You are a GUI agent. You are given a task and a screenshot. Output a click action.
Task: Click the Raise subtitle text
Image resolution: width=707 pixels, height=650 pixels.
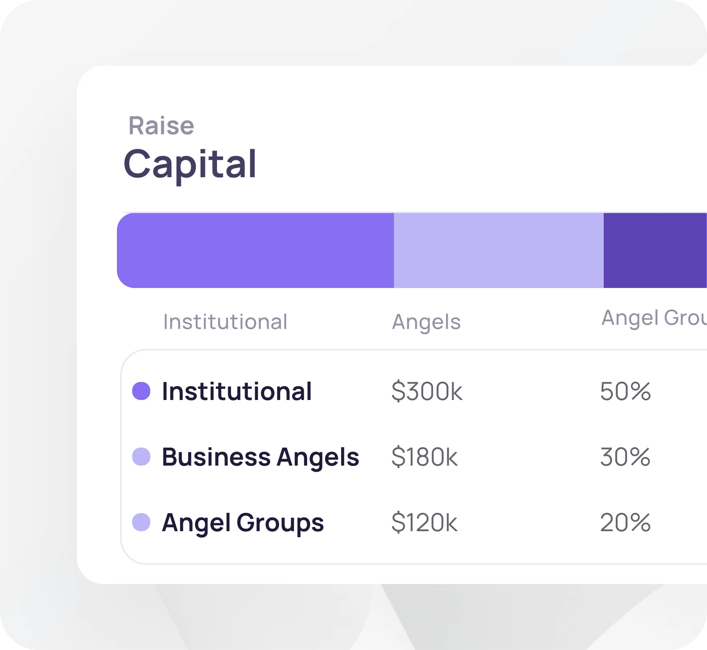pyautogui.click(x=161, y=126)
